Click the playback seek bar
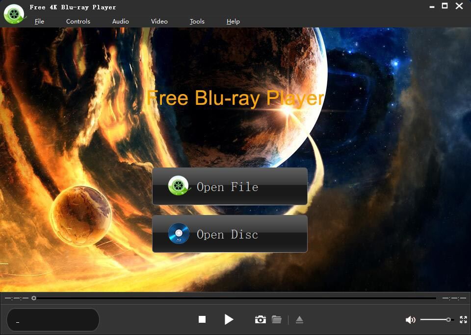 (x=235, y=298)
